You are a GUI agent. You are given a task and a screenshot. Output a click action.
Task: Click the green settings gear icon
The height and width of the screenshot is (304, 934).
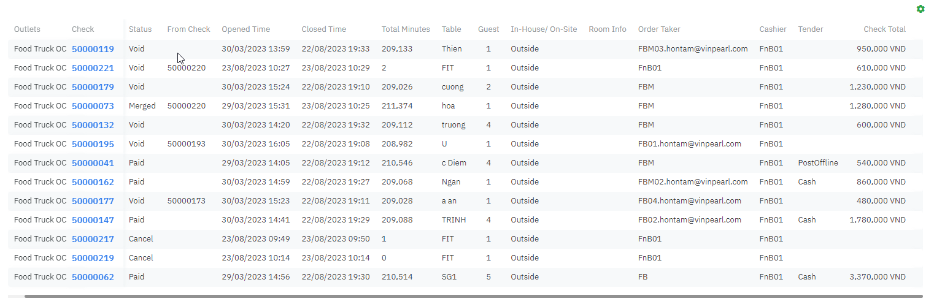(920, 9)
